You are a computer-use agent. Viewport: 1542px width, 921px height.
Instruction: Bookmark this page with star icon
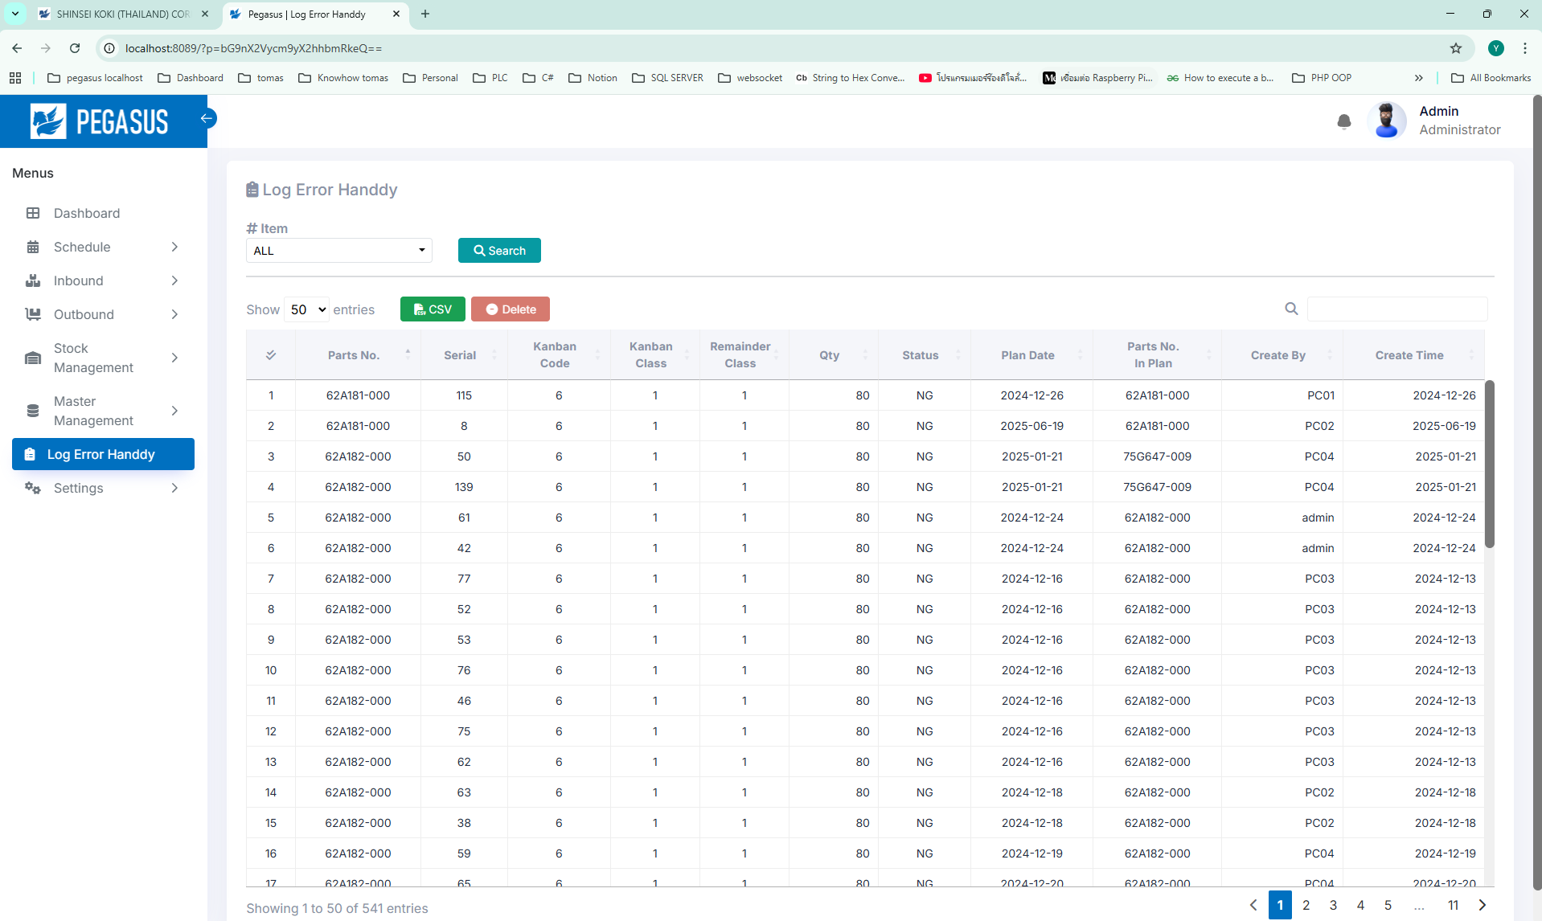(1455, 48)
